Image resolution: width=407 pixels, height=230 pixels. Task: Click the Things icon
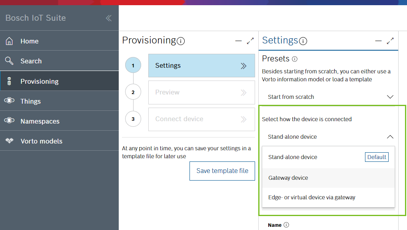(x=9, y=100)
